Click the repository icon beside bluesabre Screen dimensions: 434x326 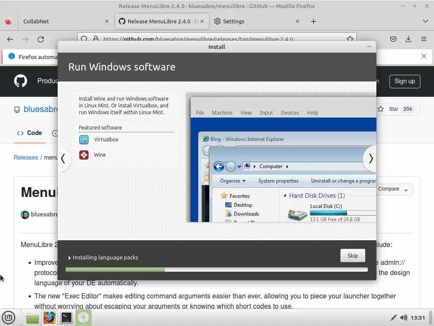pyautogui.click(x=17, y=110)
